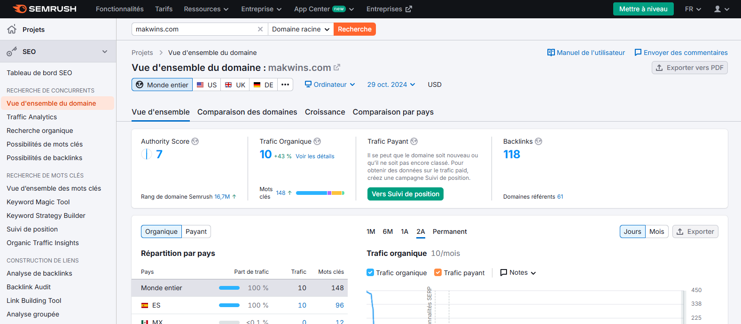Viewport: 741px width, 324px height.
Task: Collapse the SEO sidebar section
Action: point(105,52)
